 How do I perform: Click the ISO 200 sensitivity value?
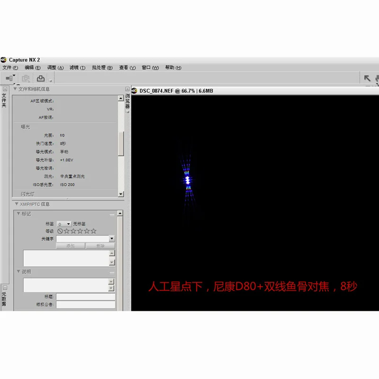coord(67,185)
